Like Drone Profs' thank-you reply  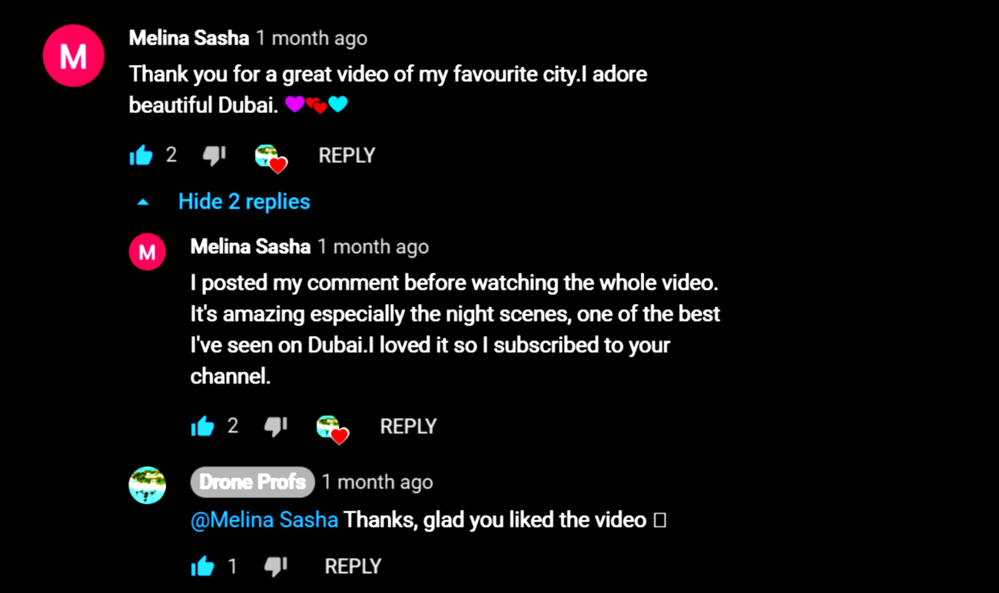(x=202, y=566)
